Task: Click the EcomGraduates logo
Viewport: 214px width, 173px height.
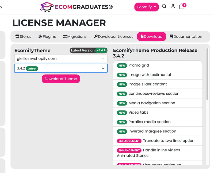Action: pos(77,7)
